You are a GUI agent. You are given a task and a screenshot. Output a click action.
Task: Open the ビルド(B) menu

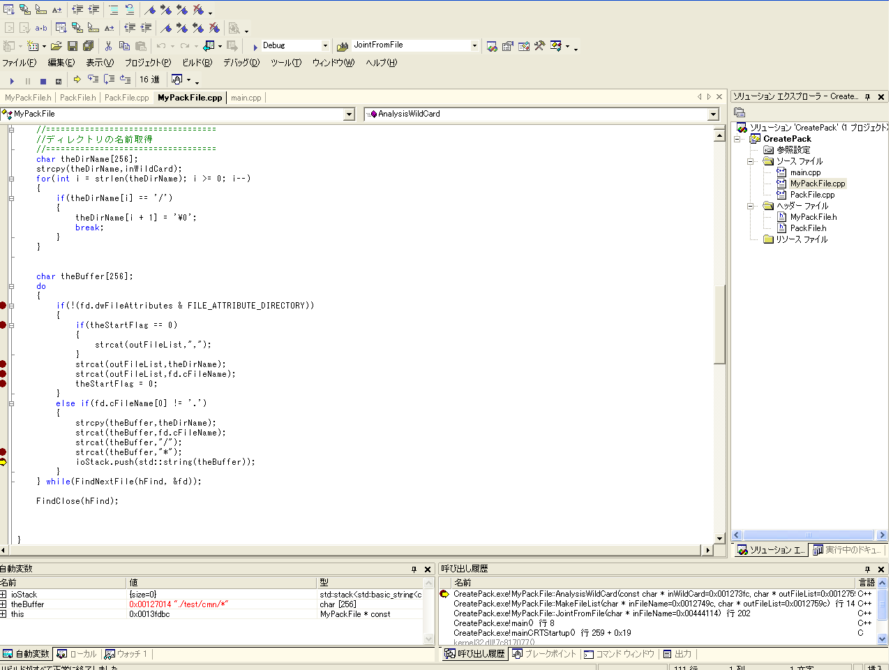[x=197, y=63]
